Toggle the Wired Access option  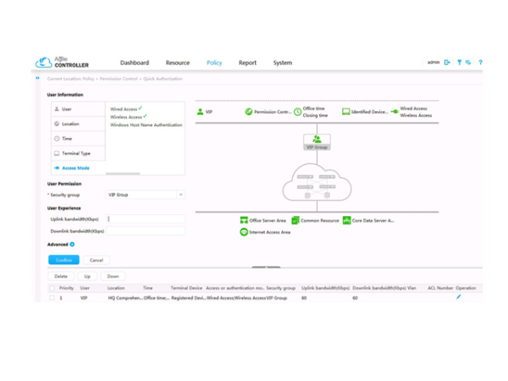pyautogui.click(x=125, y=109)
